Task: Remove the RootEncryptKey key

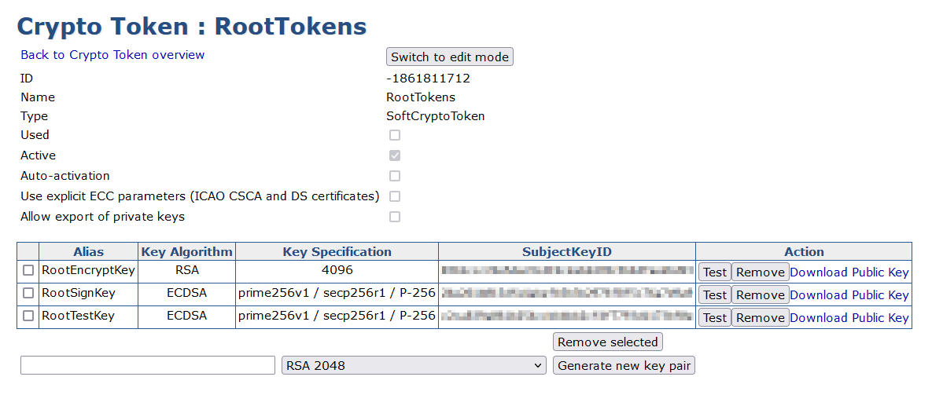Action: [x=760, y=272]
